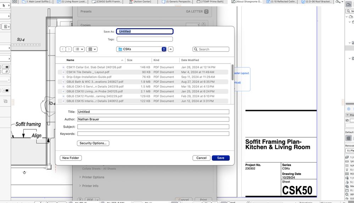Screen dimensions: 354x203
Task: Click the file list scrollbar
Action: click(232, 72)
